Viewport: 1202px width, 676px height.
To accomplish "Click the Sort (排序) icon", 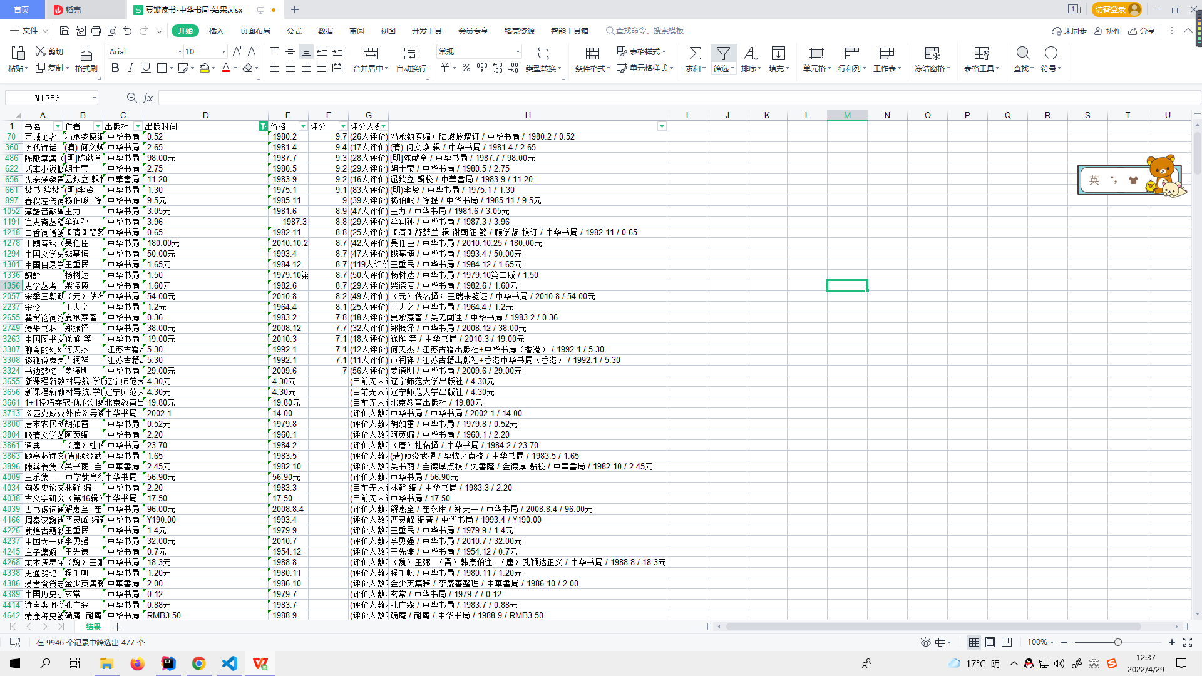I will (750, 54).
